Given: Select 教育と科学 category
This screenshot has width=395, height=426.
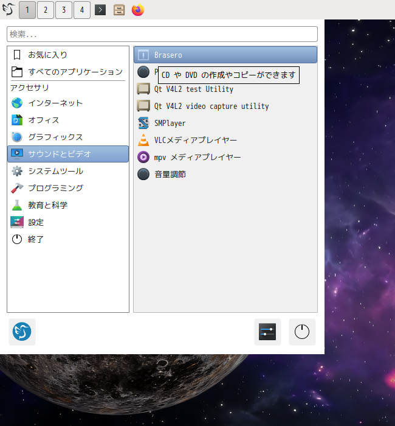Looking at the screenshot, I should pyautogui.click(x=68, y=205).
